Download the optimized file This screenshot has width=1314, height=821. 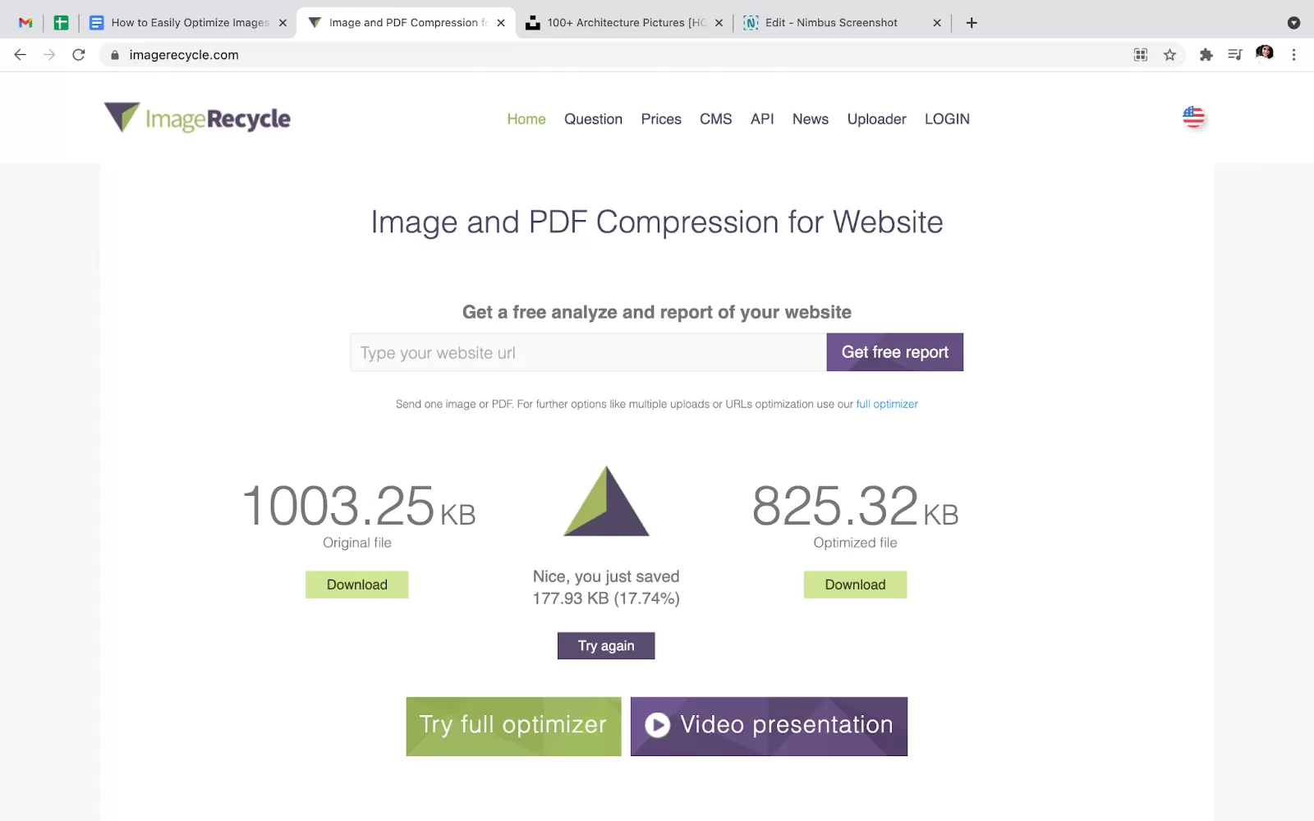(855, 585)
